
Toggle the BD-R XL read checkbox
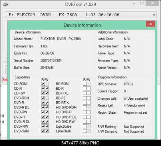pyautogui.click(x=85, y=93)
